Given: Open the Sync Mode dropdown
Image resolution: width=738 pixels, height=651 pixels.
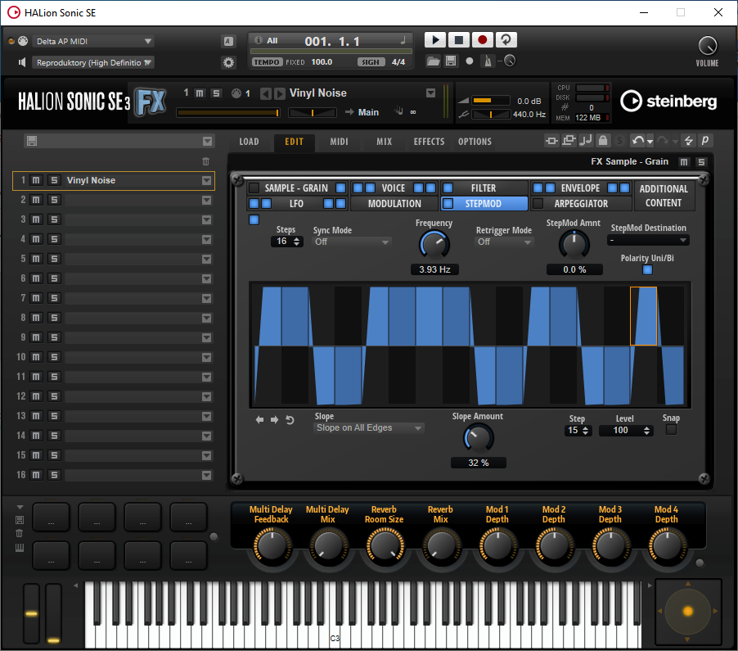Looking at the screenshot, I should click(x=352, y=242).
